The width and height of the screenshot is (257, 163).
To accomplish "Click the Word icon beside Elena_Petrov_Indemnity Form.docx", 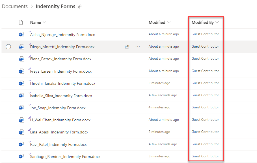I will click(x=21, y=59).
